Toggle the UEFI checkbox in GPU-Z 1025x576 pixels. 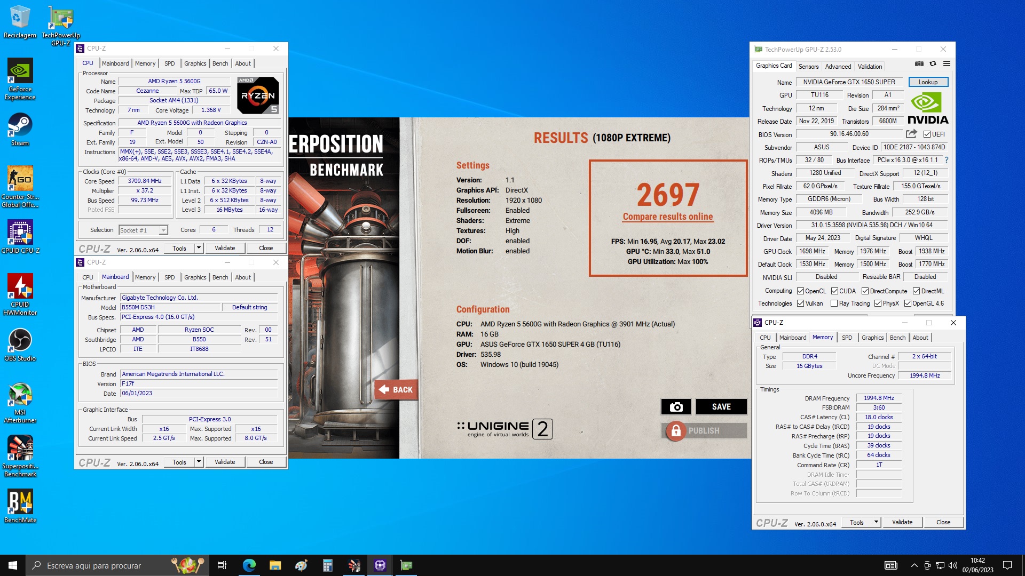pyautogui.click(x=927, y=134)
